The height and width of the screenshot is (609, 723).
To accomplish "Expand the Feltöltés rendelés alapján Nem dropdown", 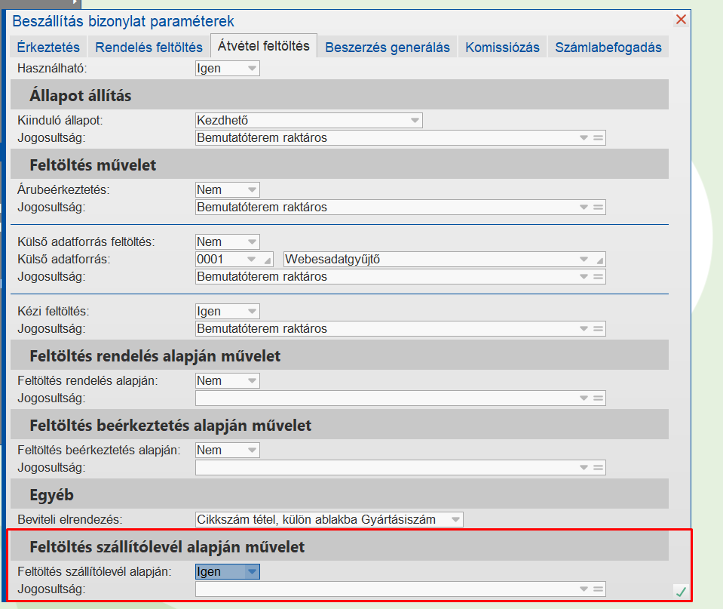I will click(x=252, y=381).
